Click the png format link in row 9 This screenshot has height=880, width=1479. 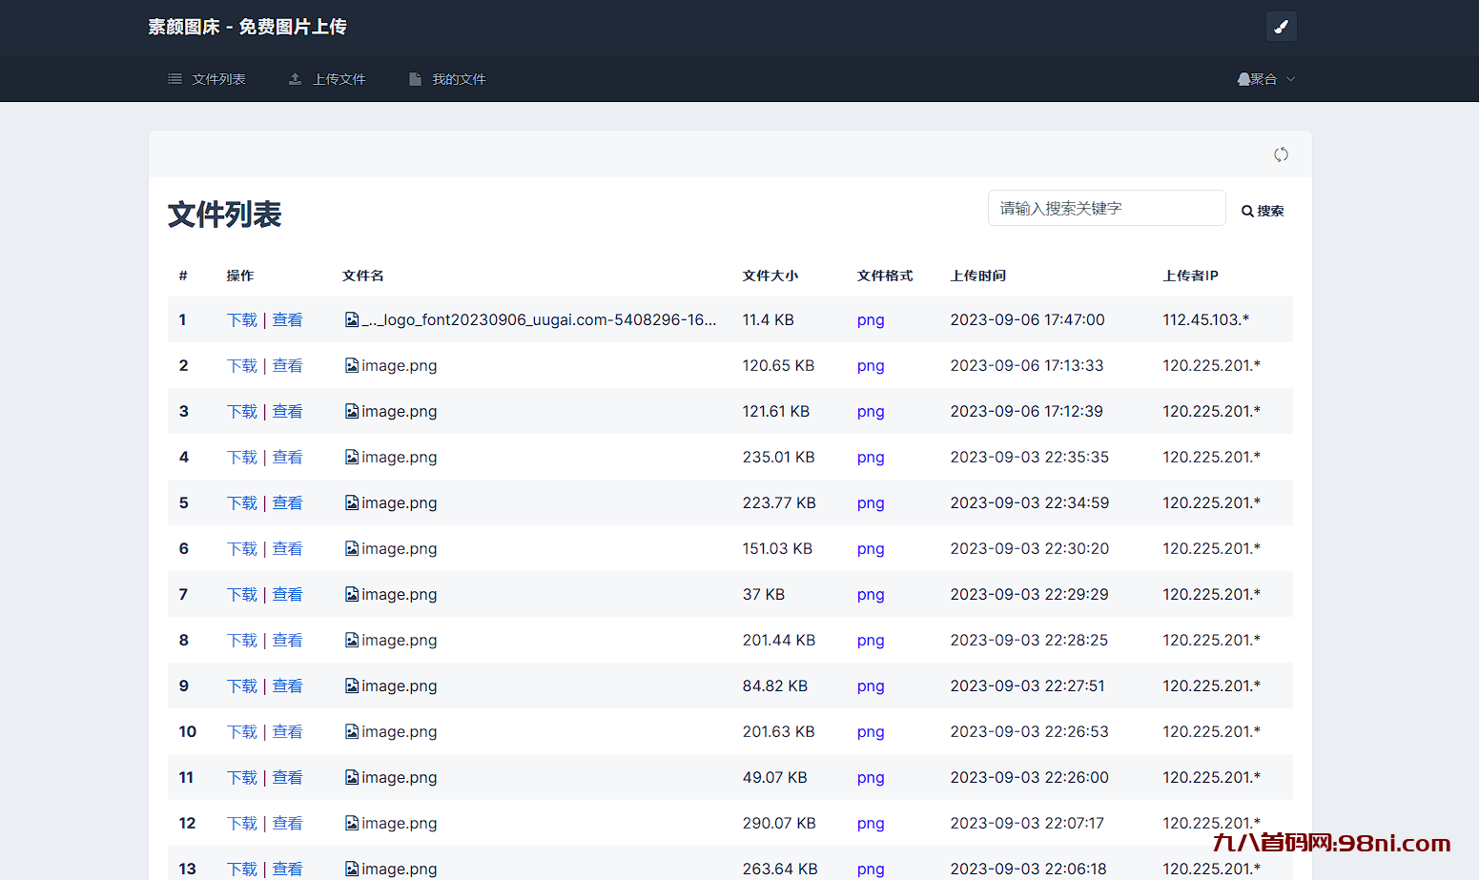point(870,686)
